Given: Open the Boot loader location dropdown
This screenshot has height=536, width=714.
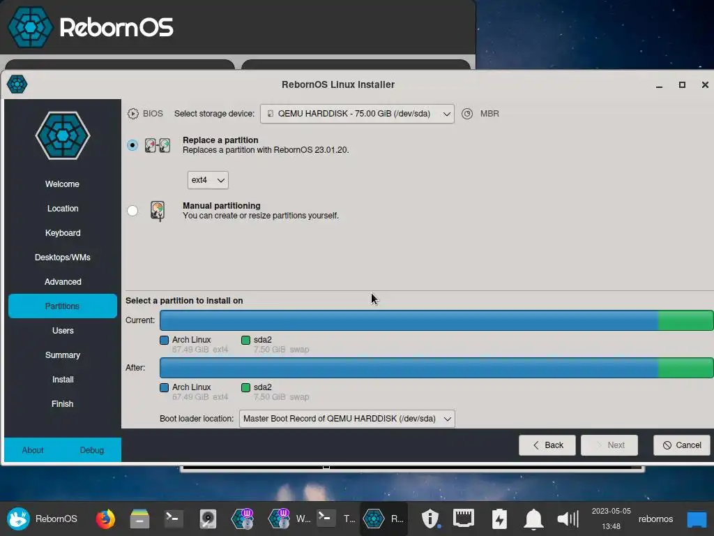Looking at the screenshot, I should tap(347, 419).
